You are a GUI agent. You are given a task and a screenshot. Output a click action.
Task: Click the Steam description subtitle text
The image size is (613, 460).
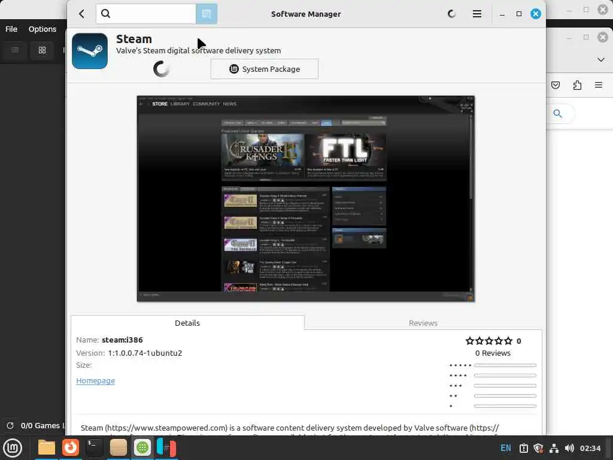pos(198,50)
